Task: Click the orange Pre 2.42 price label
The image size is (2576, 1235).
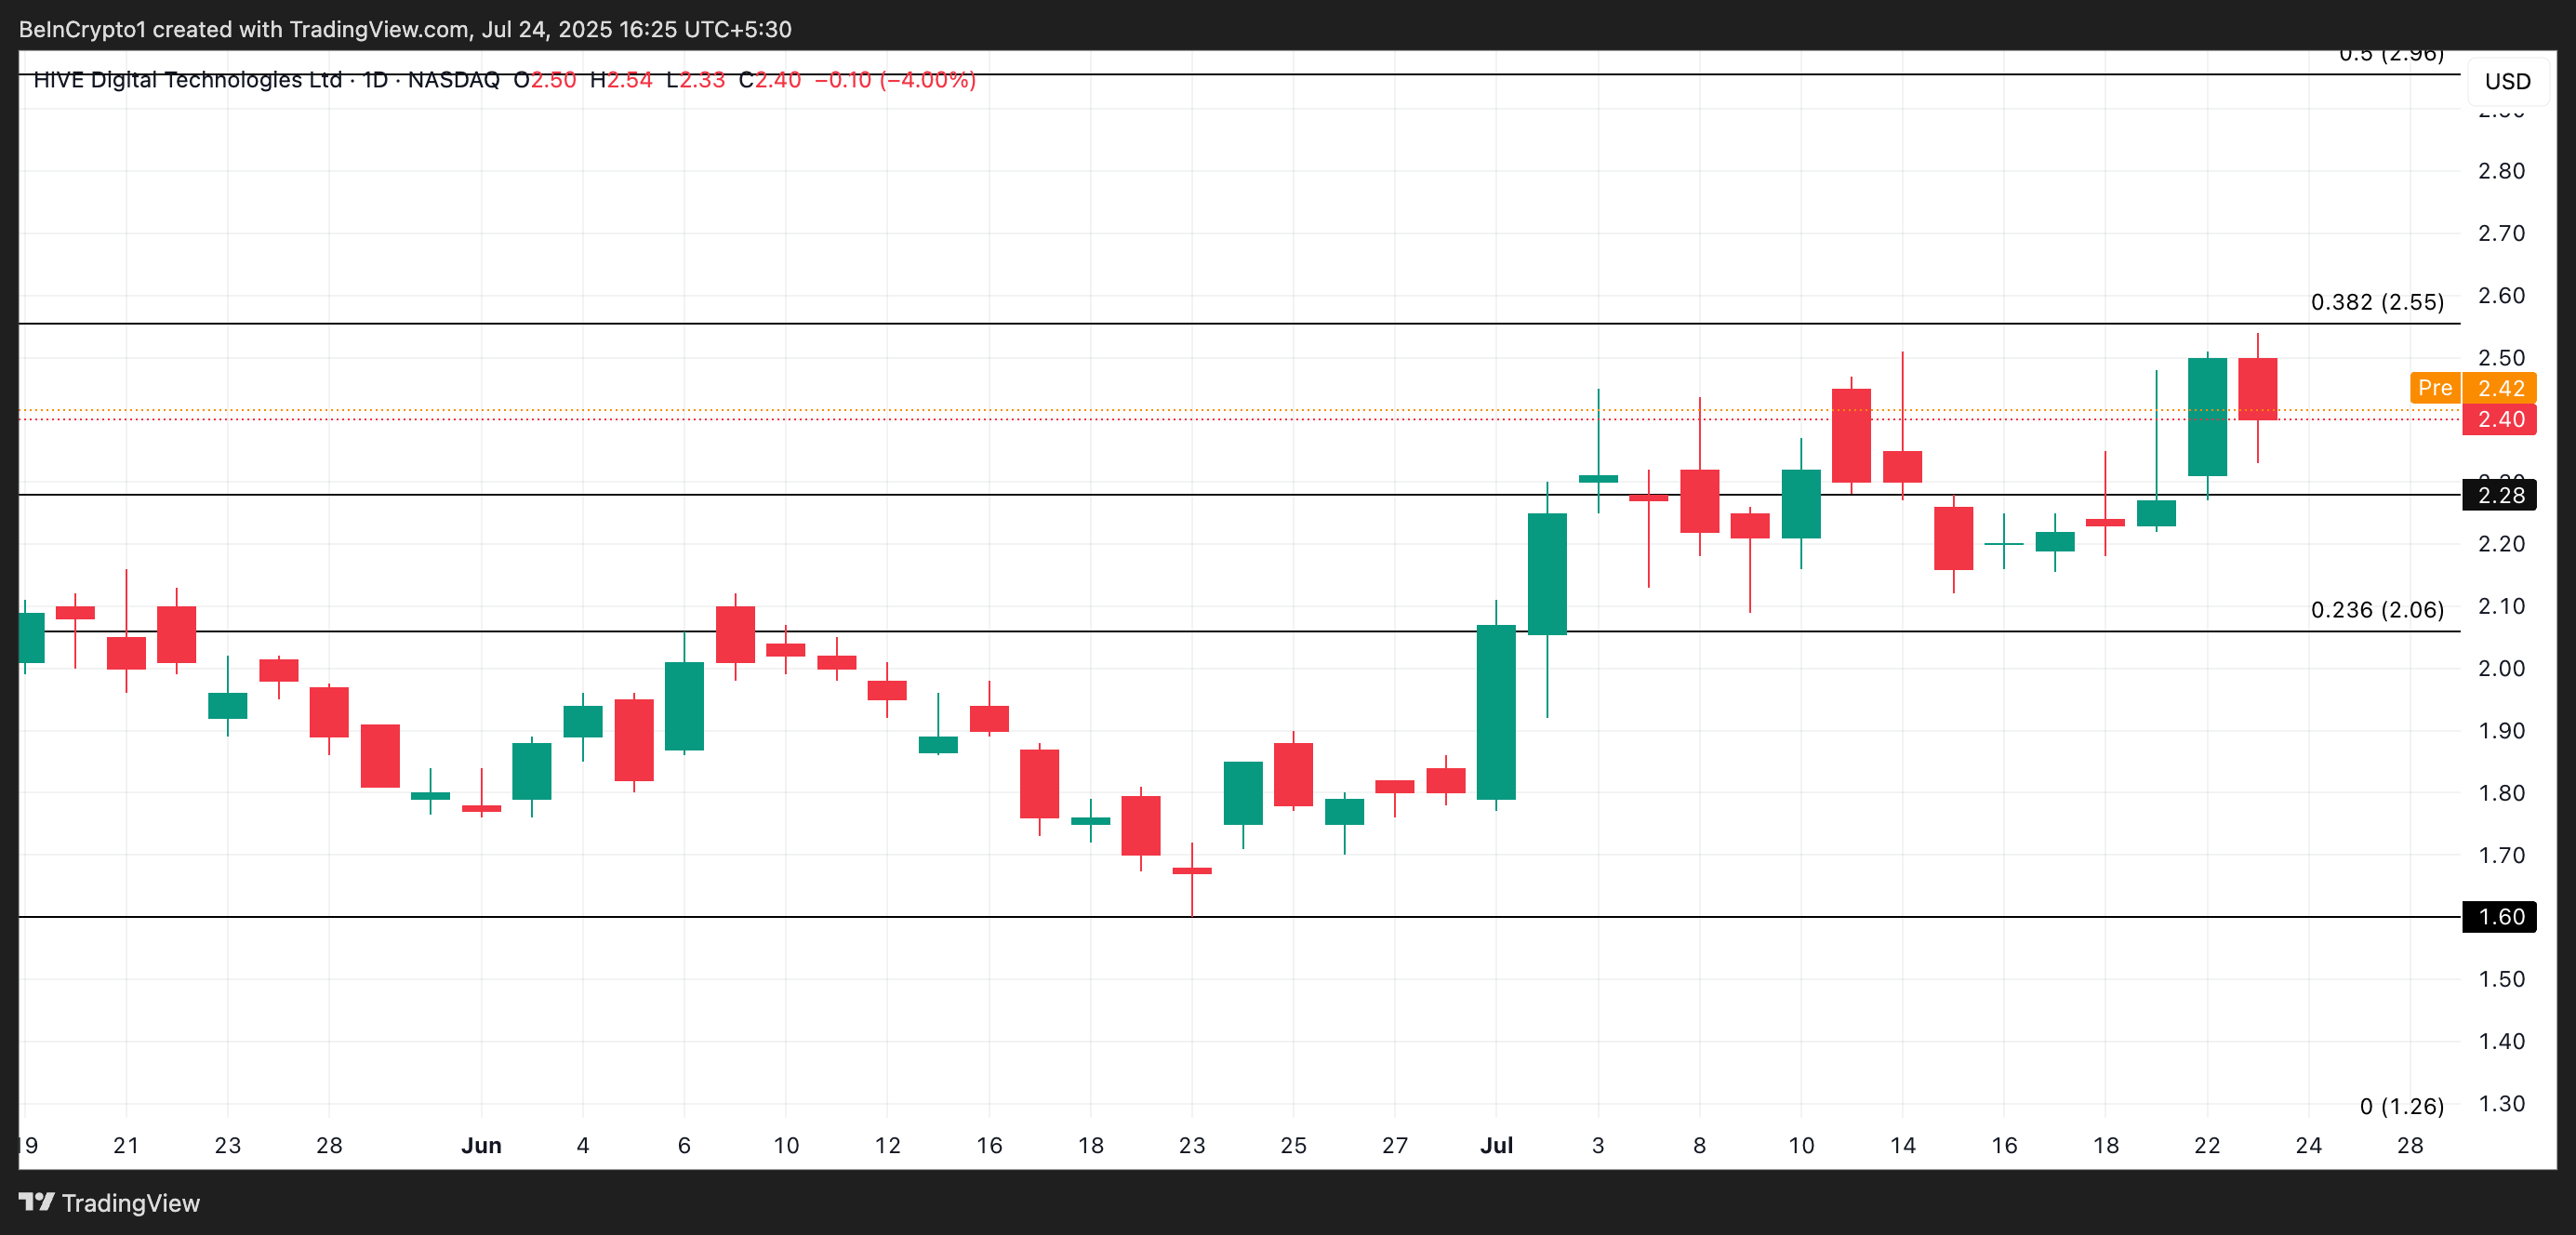Action: click(x=2472, y=388)
